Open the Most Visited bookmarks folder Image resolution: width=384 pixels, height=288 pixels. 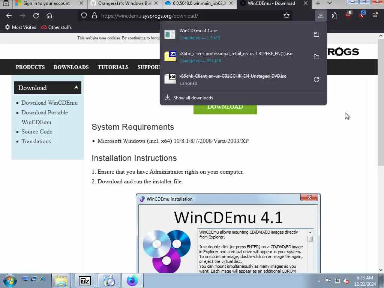pos(21,27)
